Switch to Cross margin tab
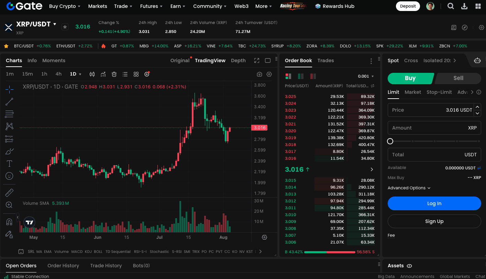This screenshot has width=486, height=279. point(411,60)
